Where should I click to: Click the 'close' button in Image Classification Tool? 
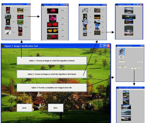[24, 108]
